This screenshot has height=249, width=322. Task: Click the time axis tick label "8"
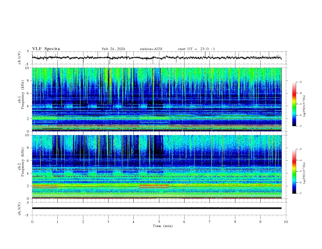coord(235,222)
